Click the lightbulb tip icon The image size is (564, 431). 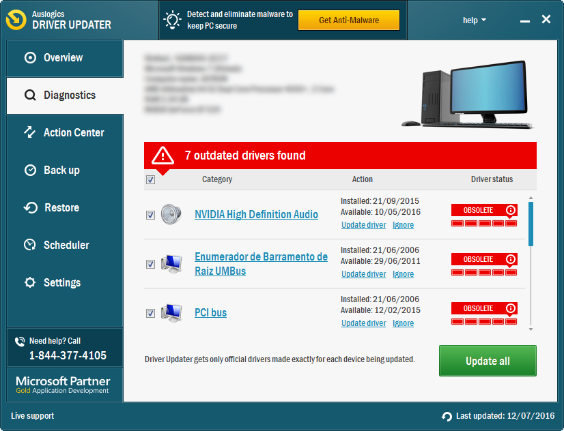(x=172, y=20)
